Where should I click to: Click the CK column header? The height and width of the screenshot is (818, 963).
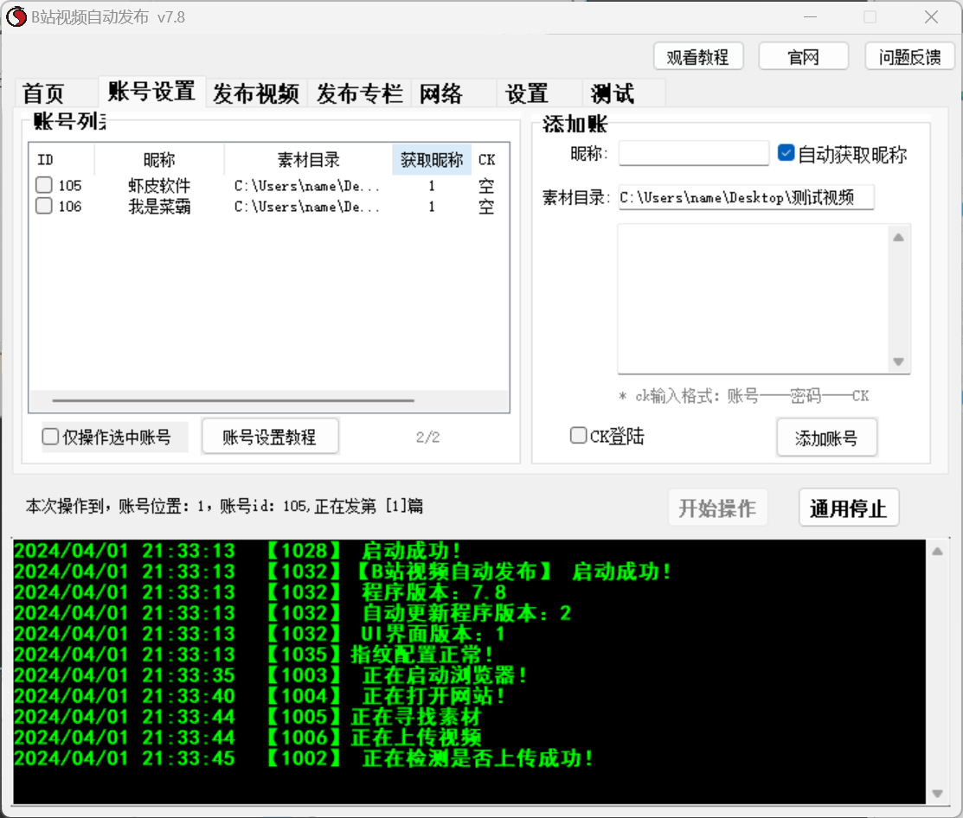click(486, 160)
